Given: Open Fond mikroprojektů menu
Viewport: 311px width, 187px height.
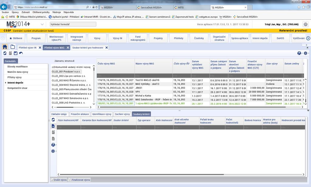Looking at the screenshot, I should click(138, 38).
